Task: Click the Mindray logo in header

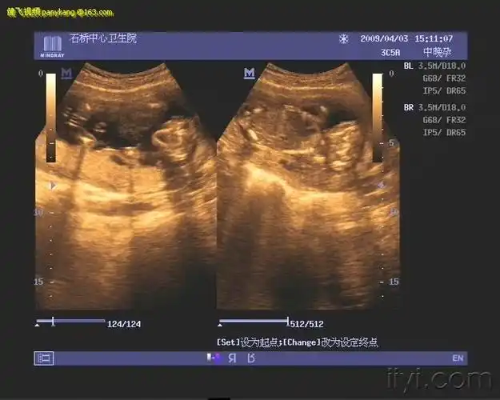Action: [x=51, y=44]
